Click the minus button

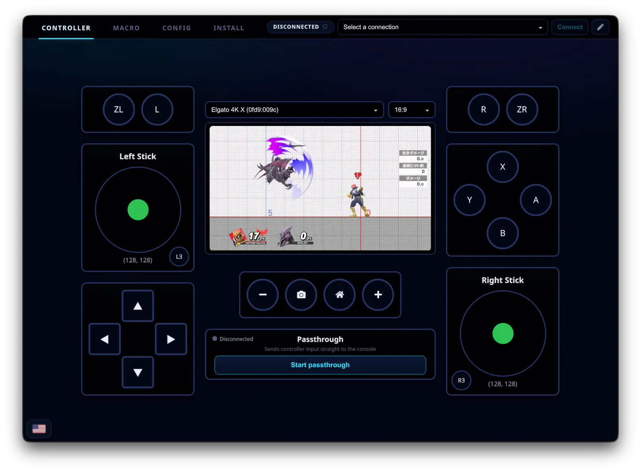pos(263,295)
